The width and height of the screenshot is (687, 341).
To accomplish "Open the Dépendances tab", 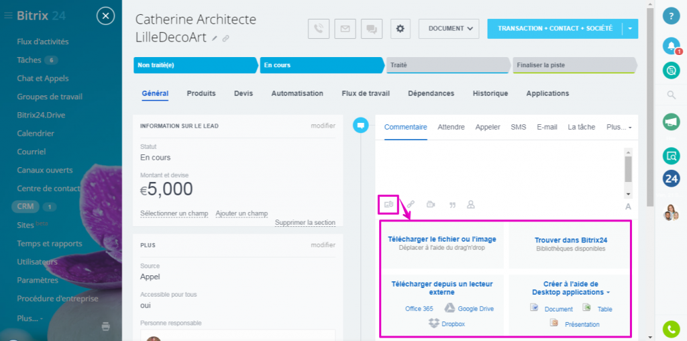I will [x=431, y=93].
